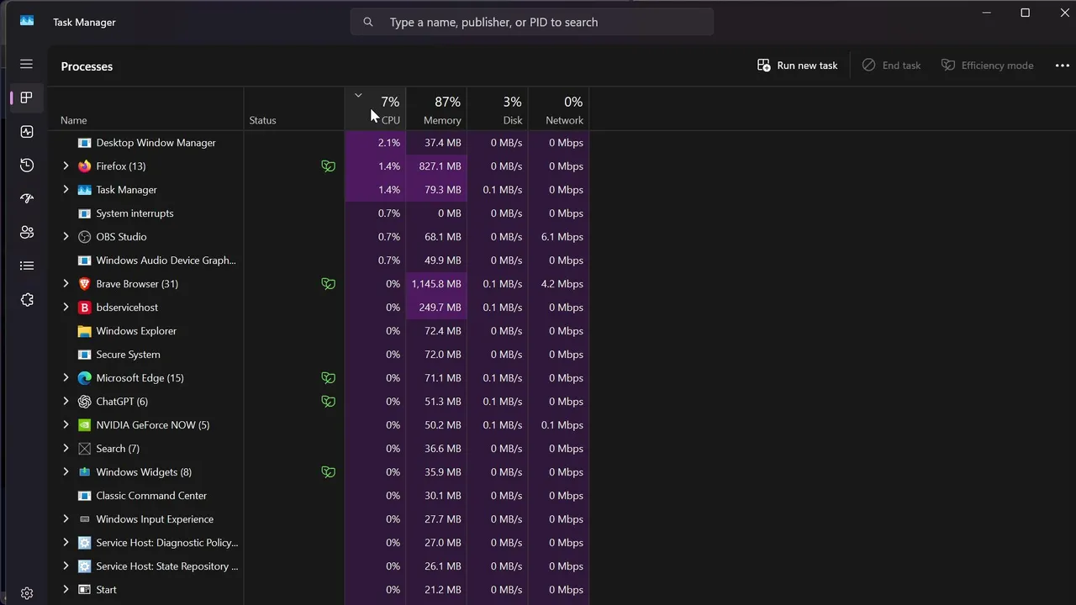Click Brave Browser memory 1,145.8 MB cell
1076x605 pixels.
click(436, 284)
